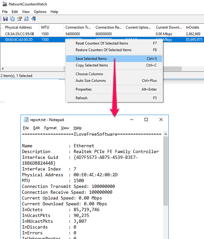This screenshot has width=204, height=239.
Task: Click Auto Size Columns in the context menu
Action: point(114,81)
